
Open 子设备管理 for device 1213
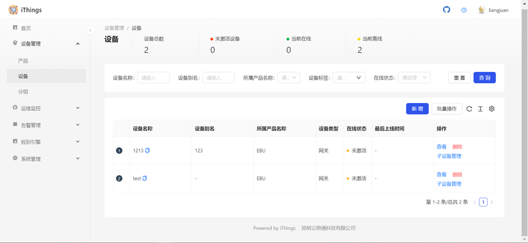point(449,156)
